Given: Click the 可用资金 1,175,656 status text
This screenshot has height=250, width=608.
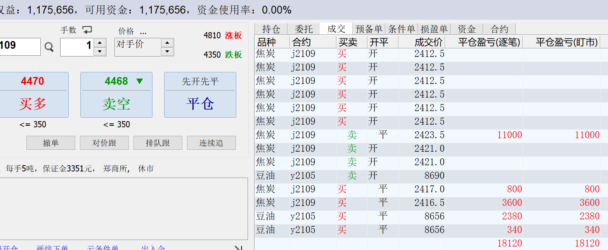Looking at the screenshot, I should (135, 10).
